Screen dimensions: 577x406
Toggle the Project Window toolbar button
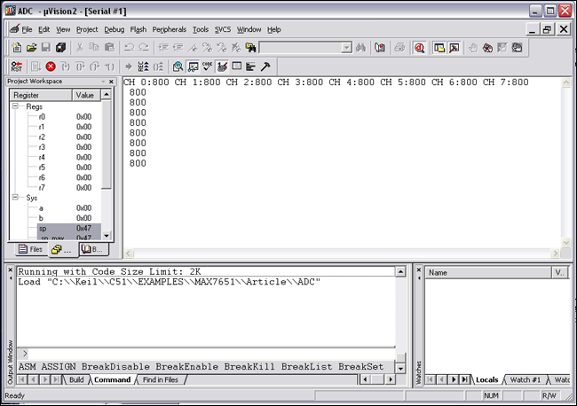(438, 47)
